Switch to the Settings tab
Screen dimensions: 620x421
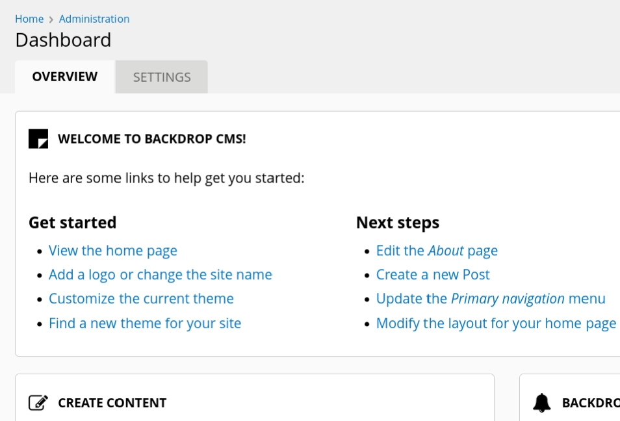point(162,77)
